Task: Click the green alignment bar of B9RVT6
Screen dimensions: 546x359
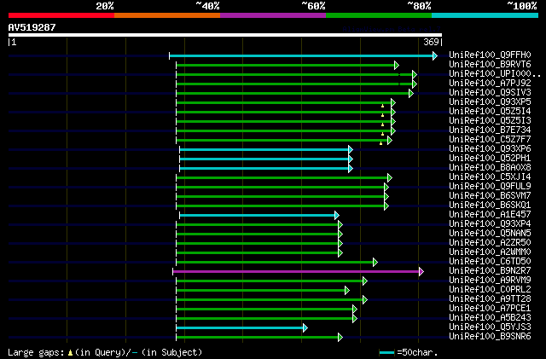Action: 286,65
